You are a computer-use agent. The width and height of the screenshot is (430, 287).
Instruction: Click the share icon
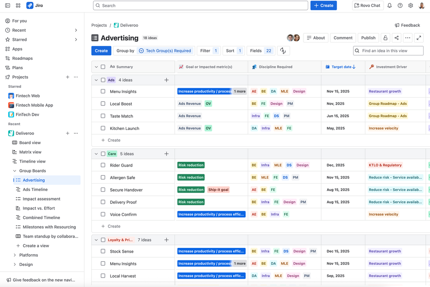(396, 38)
